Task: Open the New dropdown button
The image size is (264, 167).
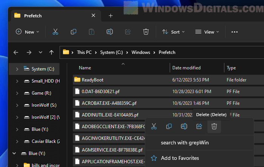Action: (27, 32)
